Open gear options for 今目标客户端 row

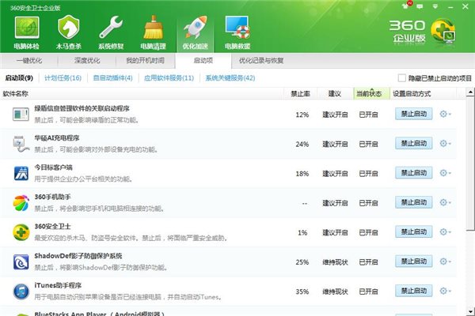tap(445, 173)
